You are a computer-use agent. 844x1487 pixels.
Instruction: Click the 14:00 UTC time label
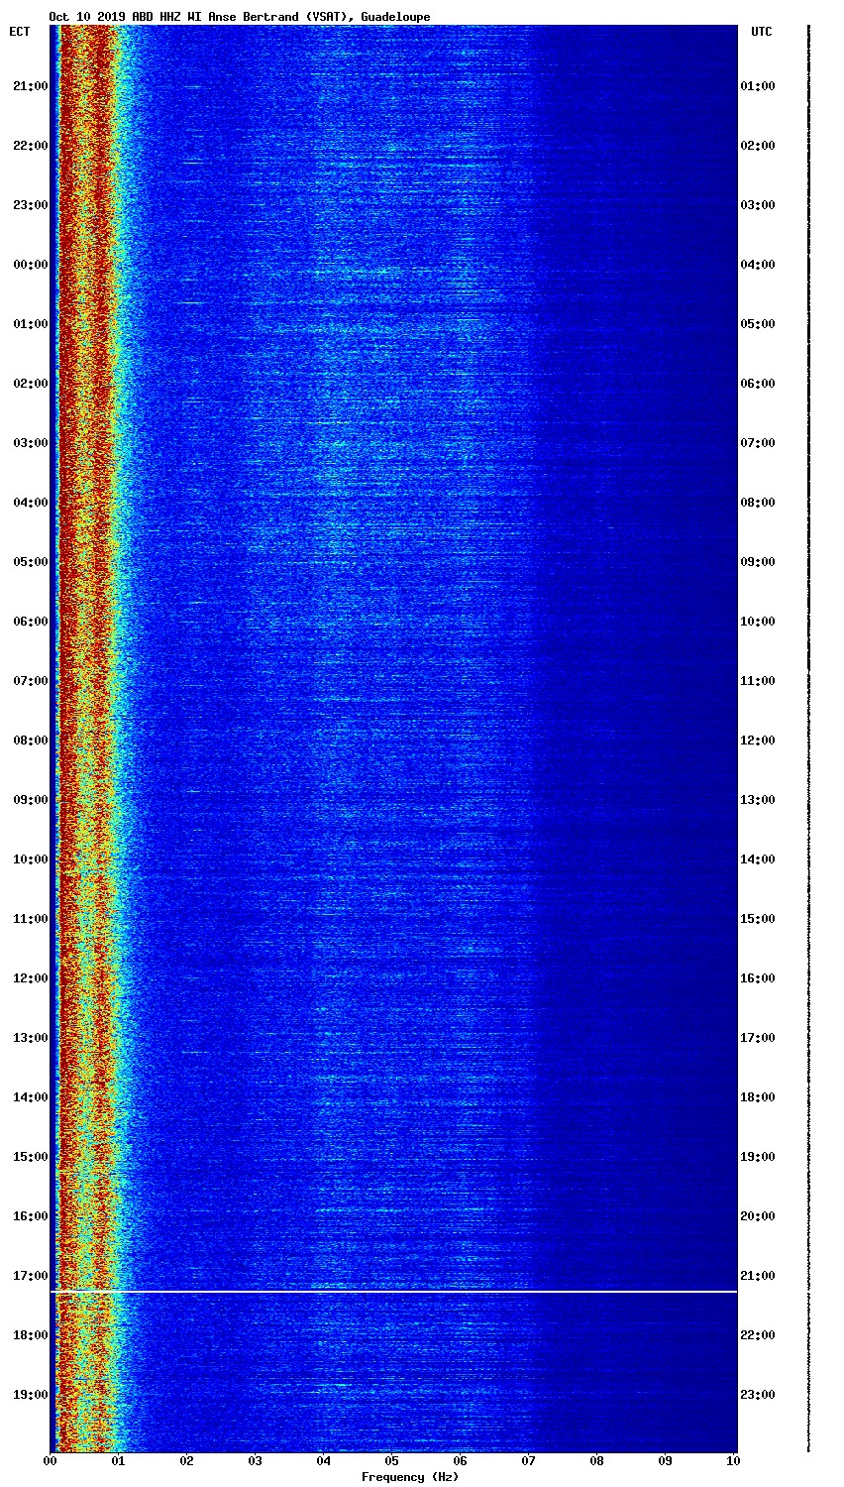pos(758,859)
